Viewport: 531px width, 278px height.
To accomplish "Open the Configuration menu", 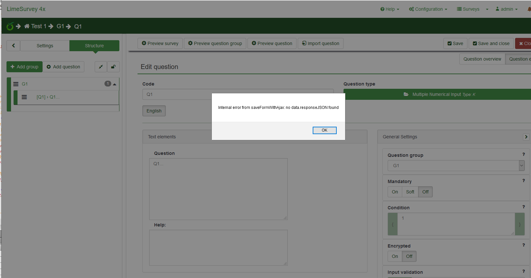I will [428, 9].
